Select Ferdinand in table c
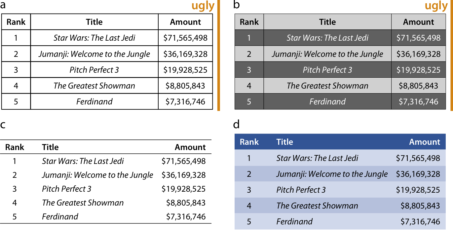Viewport: 453px width, 231px height. [x=60, y=217]
